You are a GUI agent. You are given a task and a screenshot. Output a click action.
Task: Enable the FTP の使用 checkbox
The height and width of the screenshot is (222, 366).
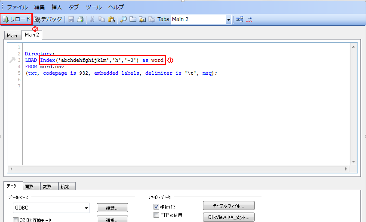(157, 215)
